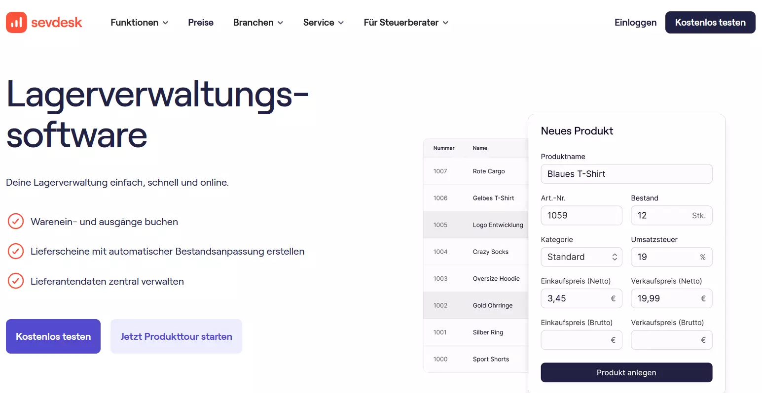Click the Kategorie stepper arrows icon
Viewport: 762px width, 393px height.
pos(615,257)
